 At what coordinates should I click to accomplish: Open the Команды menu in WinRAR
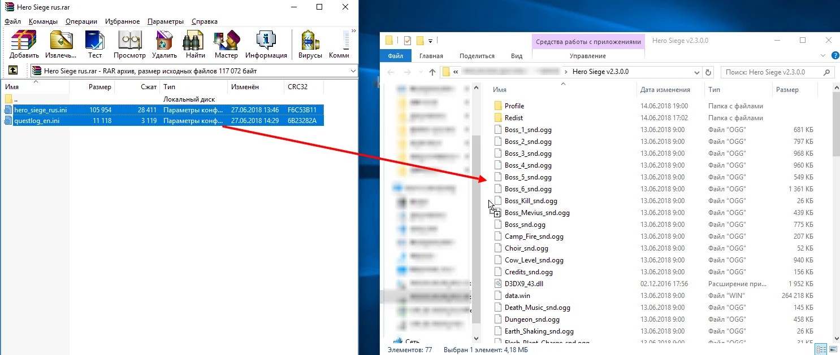[x=43, y=21]
